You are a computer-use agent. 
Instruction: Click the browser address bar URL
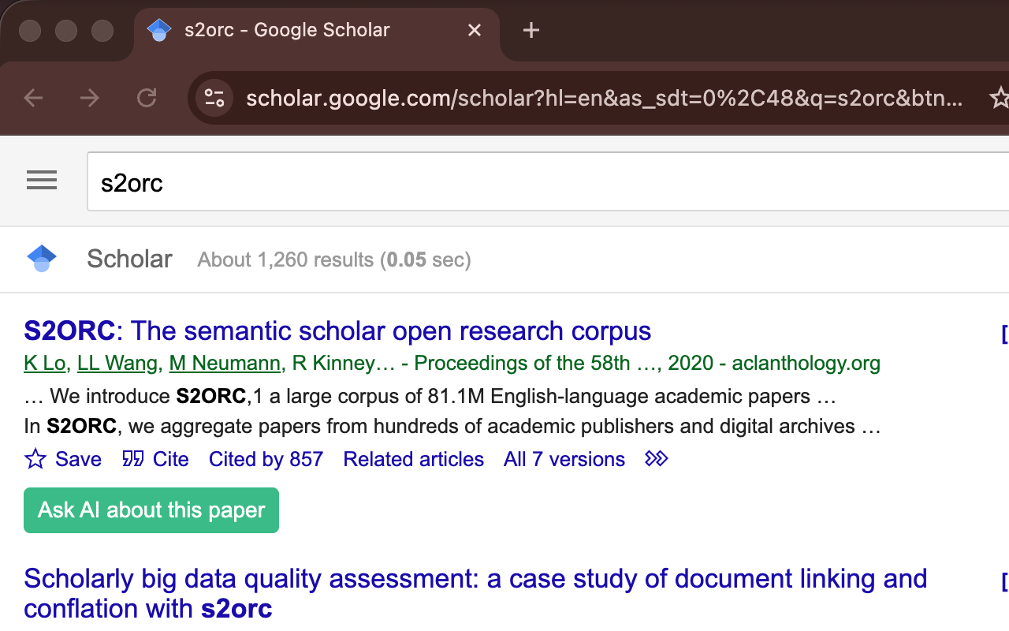[x=604, y=98]
